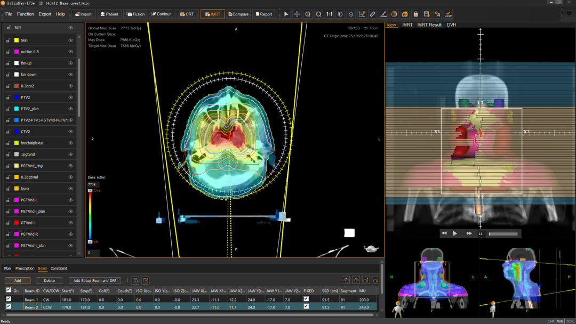Hide the Skin ROI using eye icon
Viewport: 576px width, 324px height.
[70, 40]
